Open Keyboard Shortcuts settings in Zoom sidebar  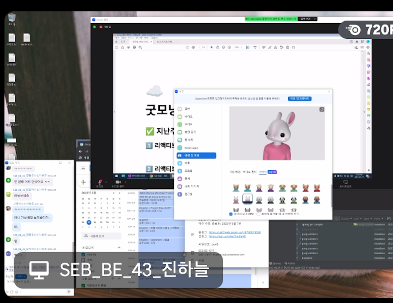pos(189,186)
